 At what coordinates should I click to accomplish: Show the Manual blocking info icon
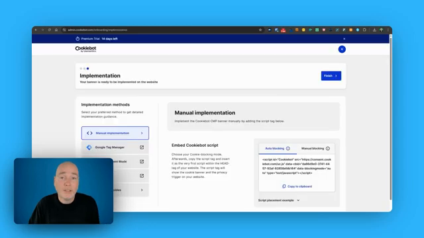click(328, 148)
